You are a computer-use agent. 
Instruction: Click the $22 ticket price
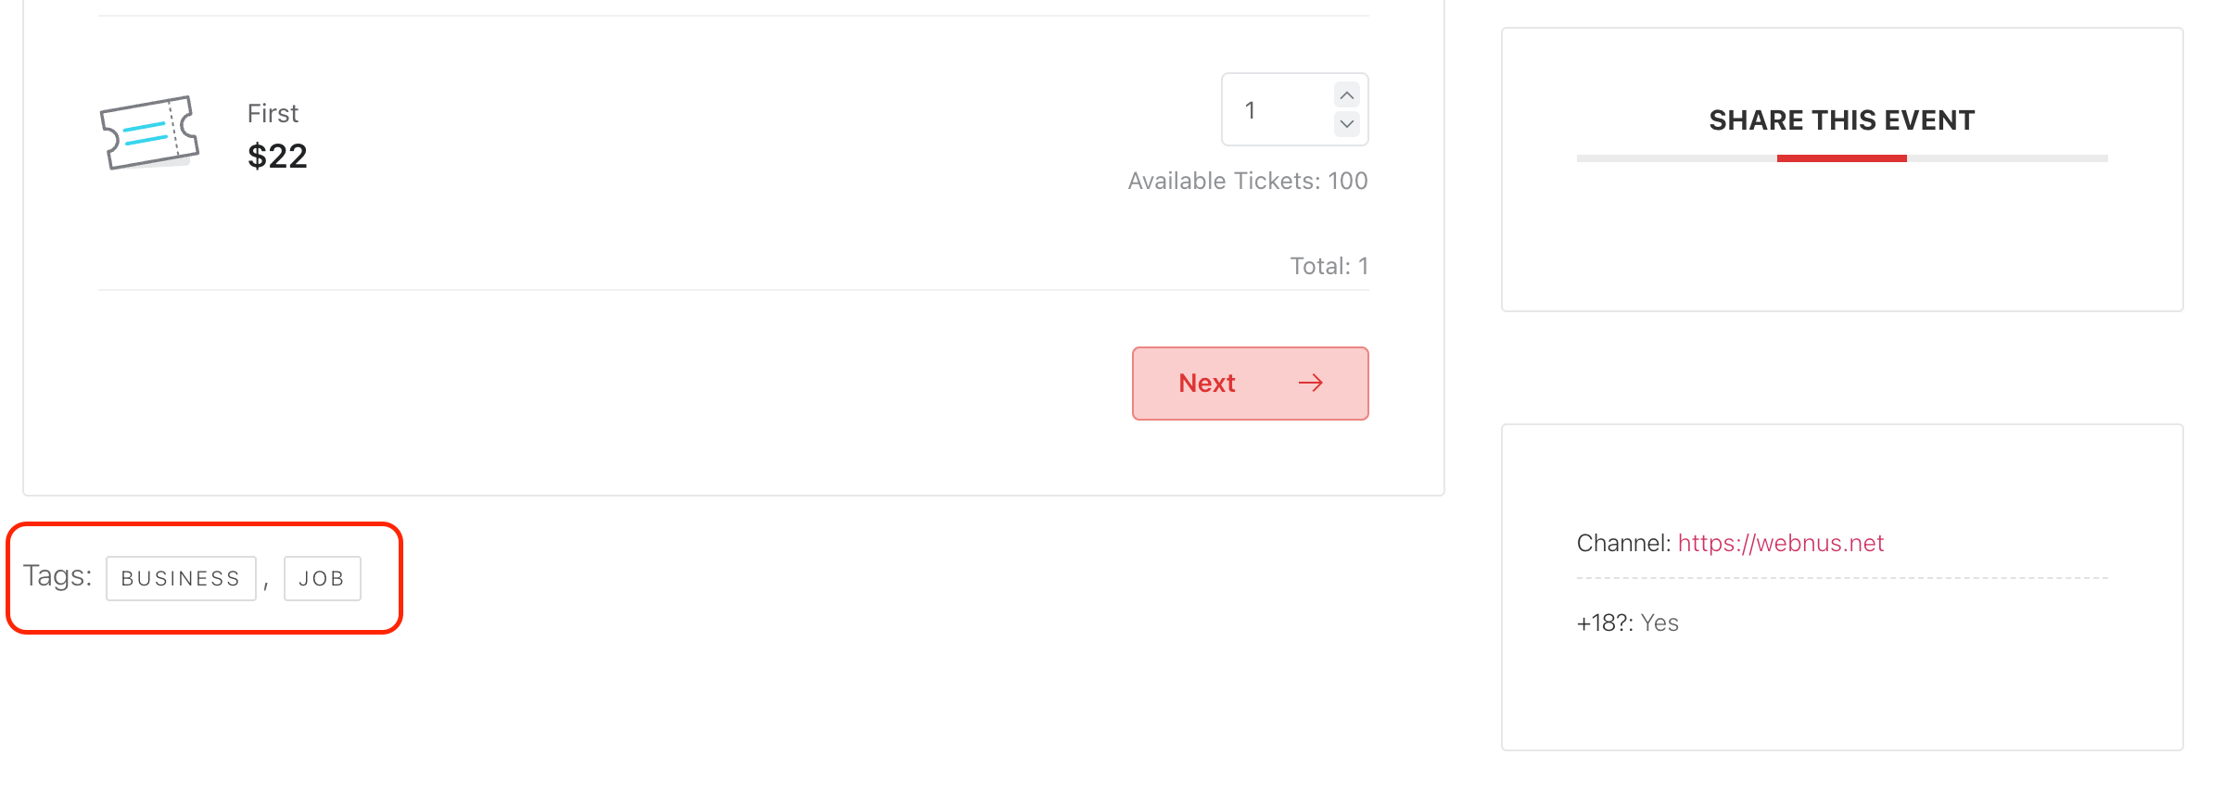(x=277, y=157)
